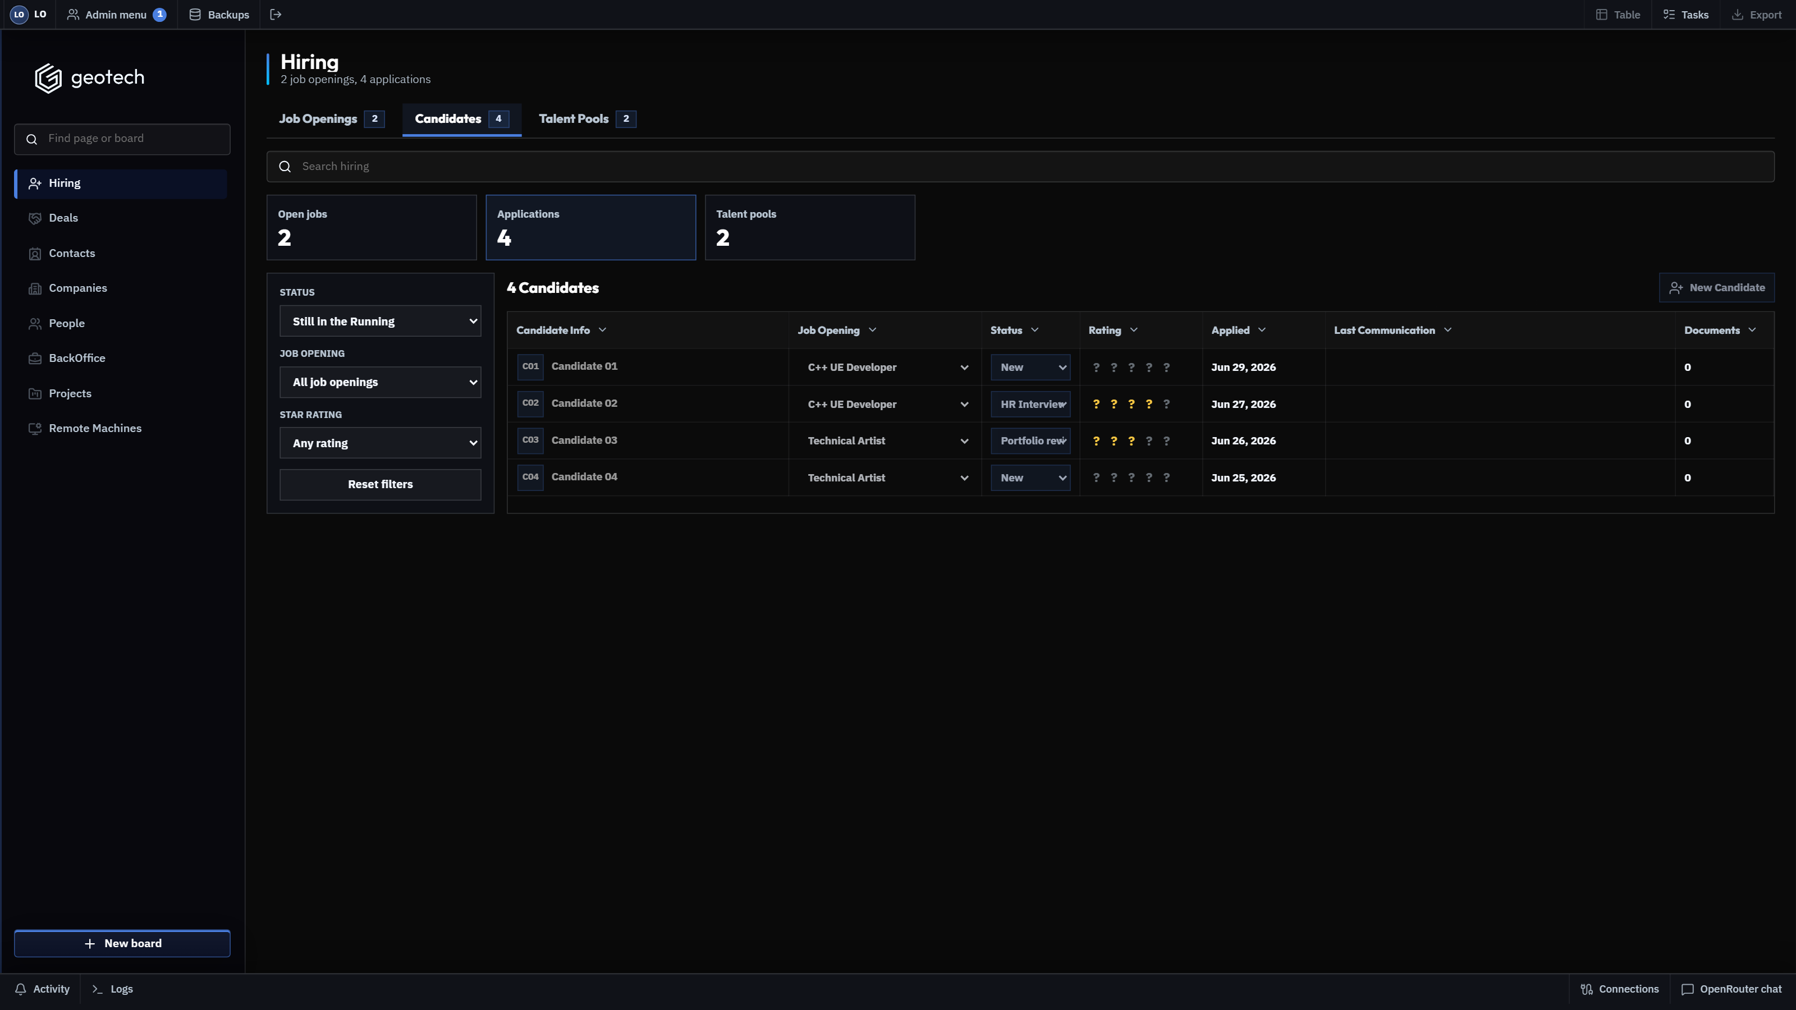Set Candidate 03 rating to fourth star

(1149, 441)
